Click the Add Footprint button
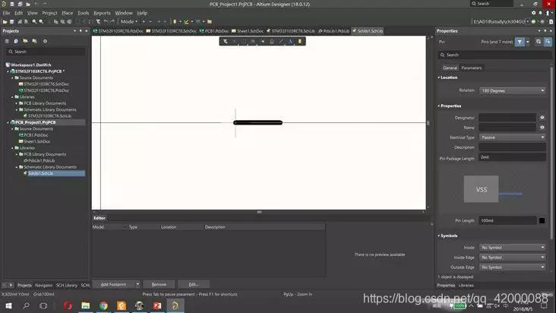Viewport: 556px width, 313px height. [x=113, y=284]
